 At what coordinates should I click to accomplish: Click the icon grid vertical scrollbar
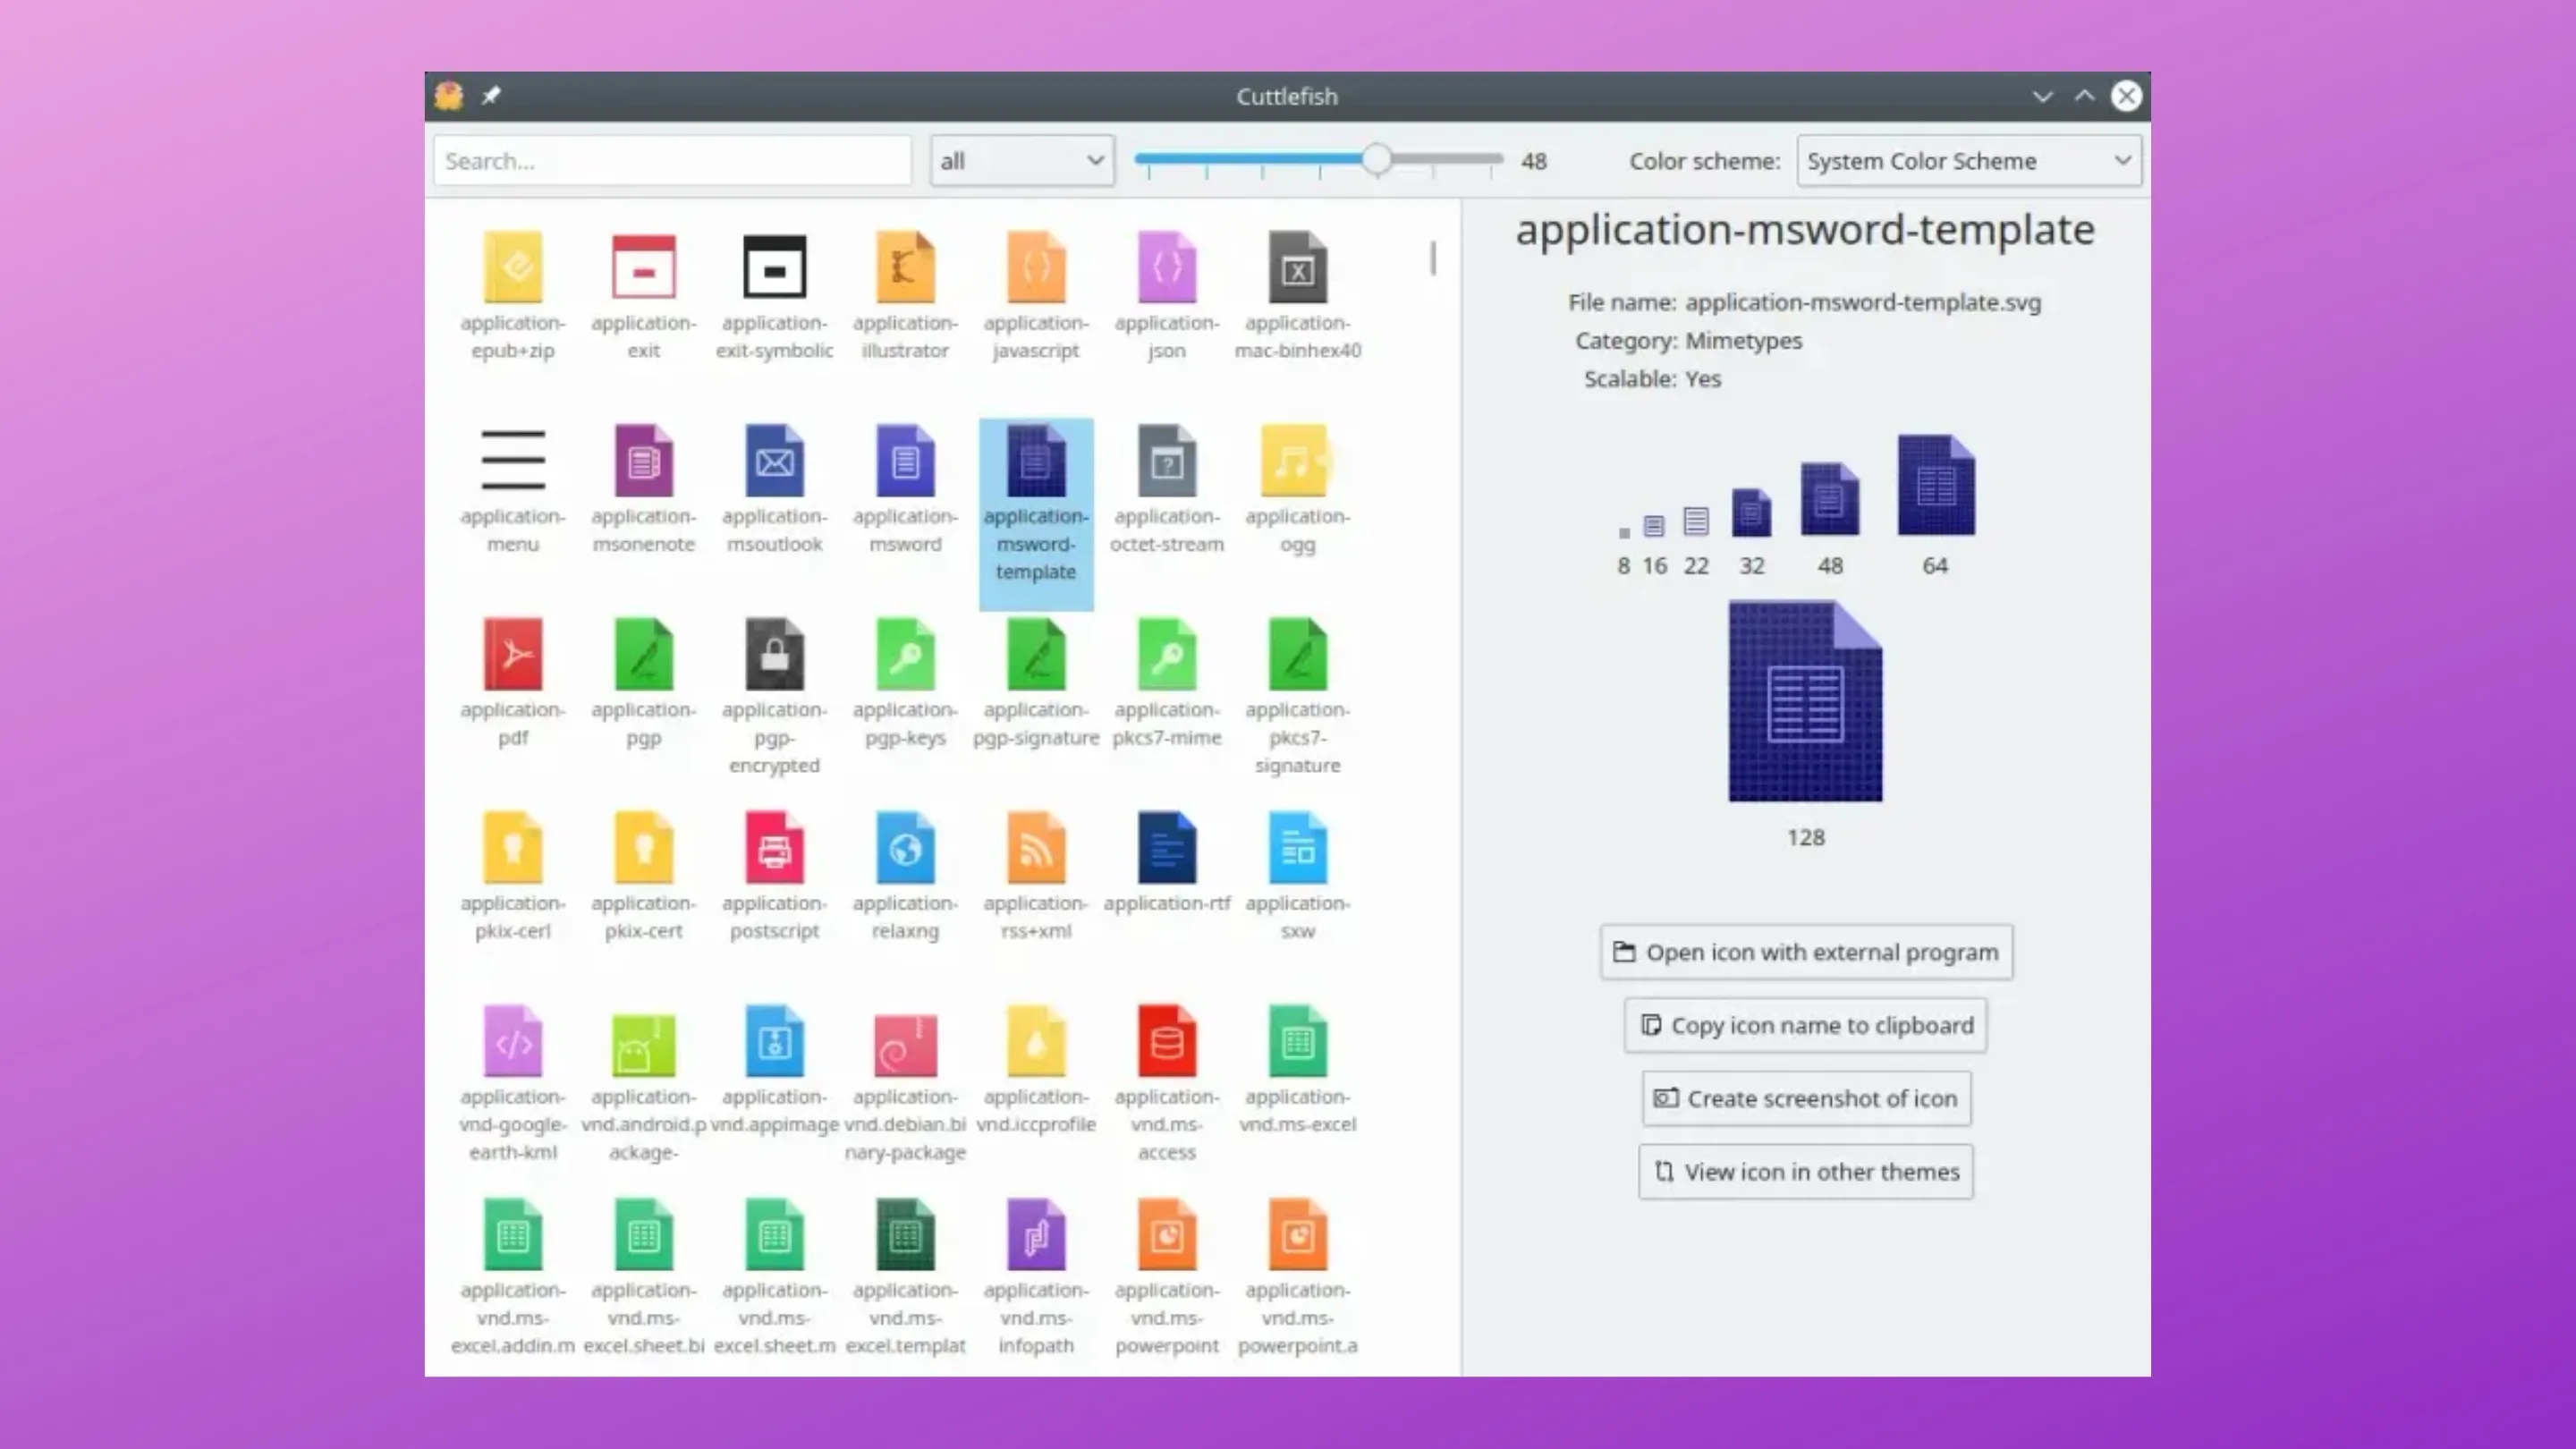pos(1433,258)
